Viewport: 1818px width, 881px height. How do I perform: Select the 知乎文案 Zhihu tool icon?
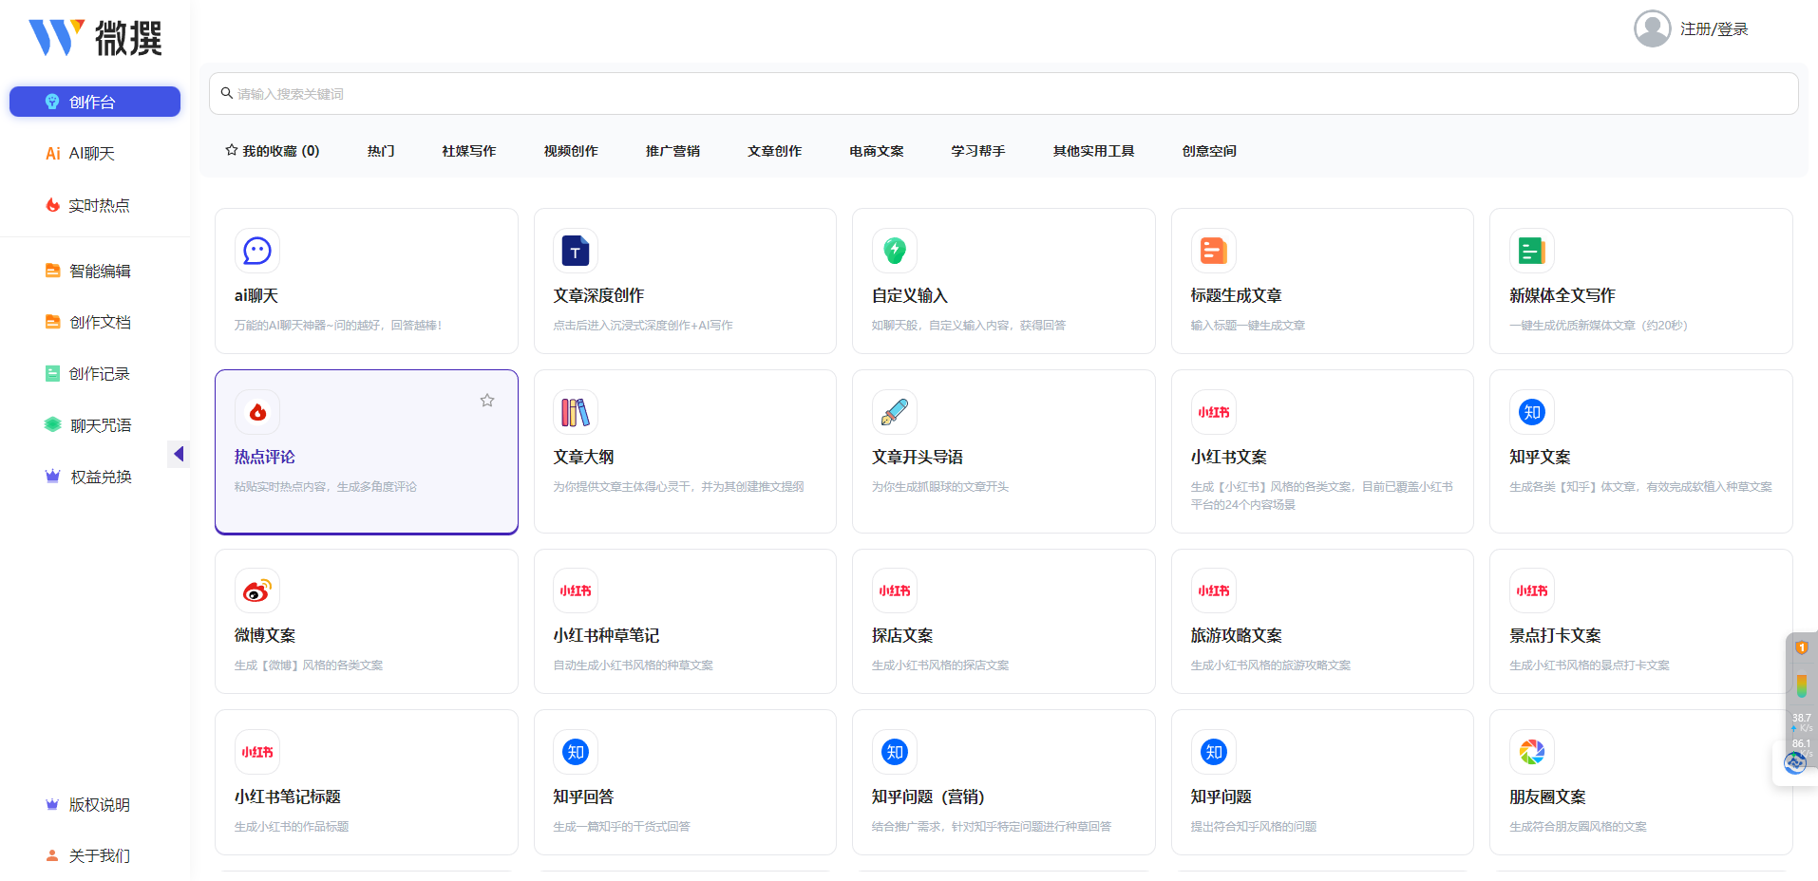click(x=1531, y=412)
